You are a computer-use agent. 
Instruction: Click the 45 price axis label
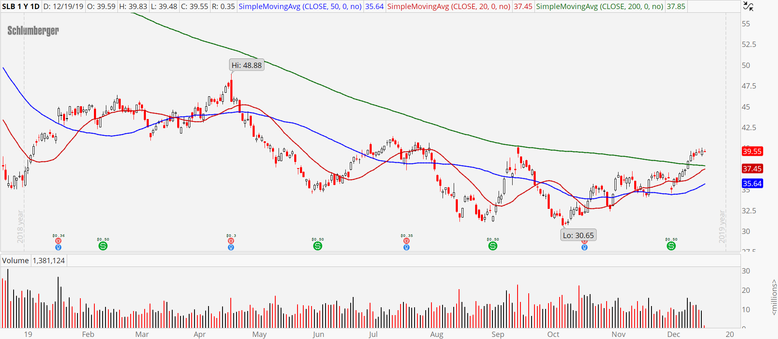[x=746, y=107]
